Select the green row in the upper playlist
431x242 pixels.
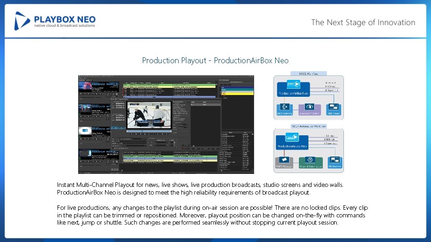pos(169,85)
